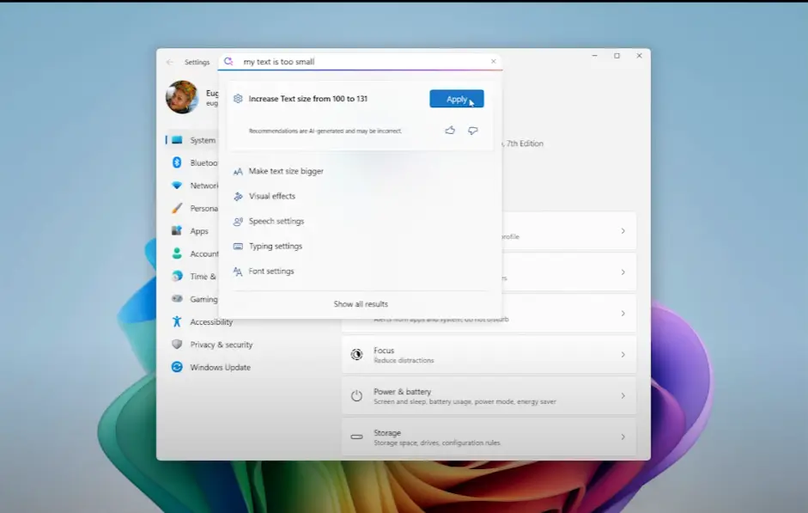This screenshot has height=513, width=808.
Task: Click 'Show all results' link
Action: click(361, 304)
